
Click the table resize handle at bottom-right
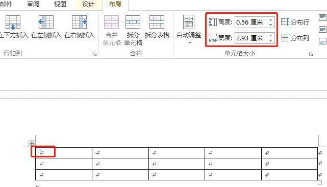click(320, 182)
